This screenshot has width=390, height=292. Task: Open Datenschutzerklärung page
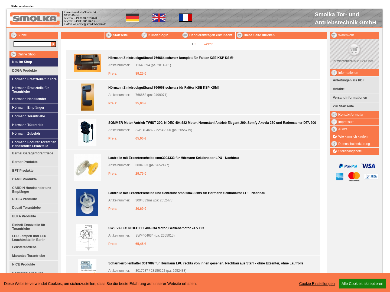click(355, 144)
